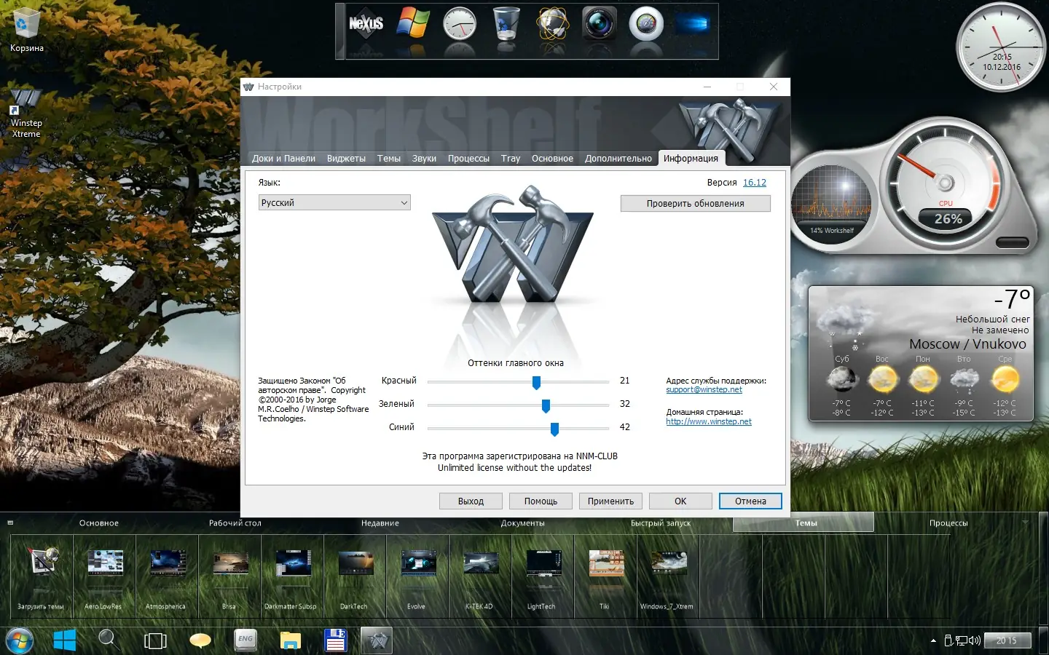1049x655 pixels.
Task: Open the Язык language dropdown
Action: [334, 203]
